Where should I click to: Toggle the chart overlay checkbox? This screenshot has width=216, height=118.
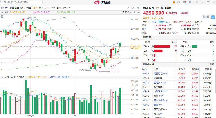[2, 16]
